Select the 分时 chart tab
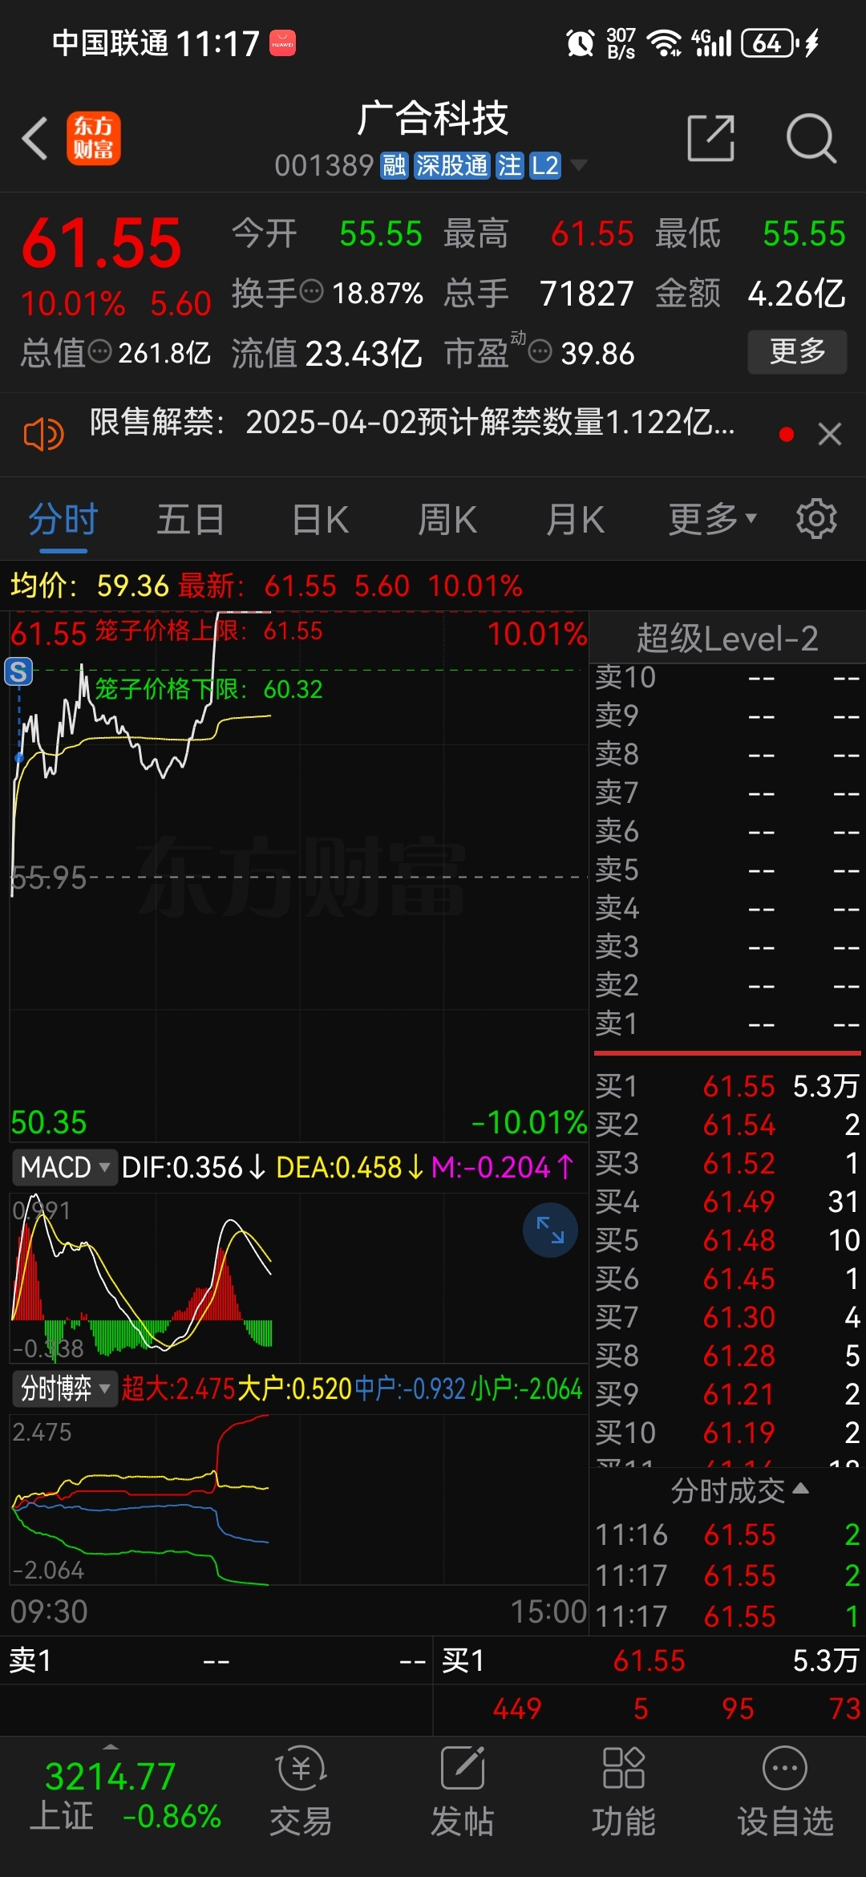 [63, 519]
